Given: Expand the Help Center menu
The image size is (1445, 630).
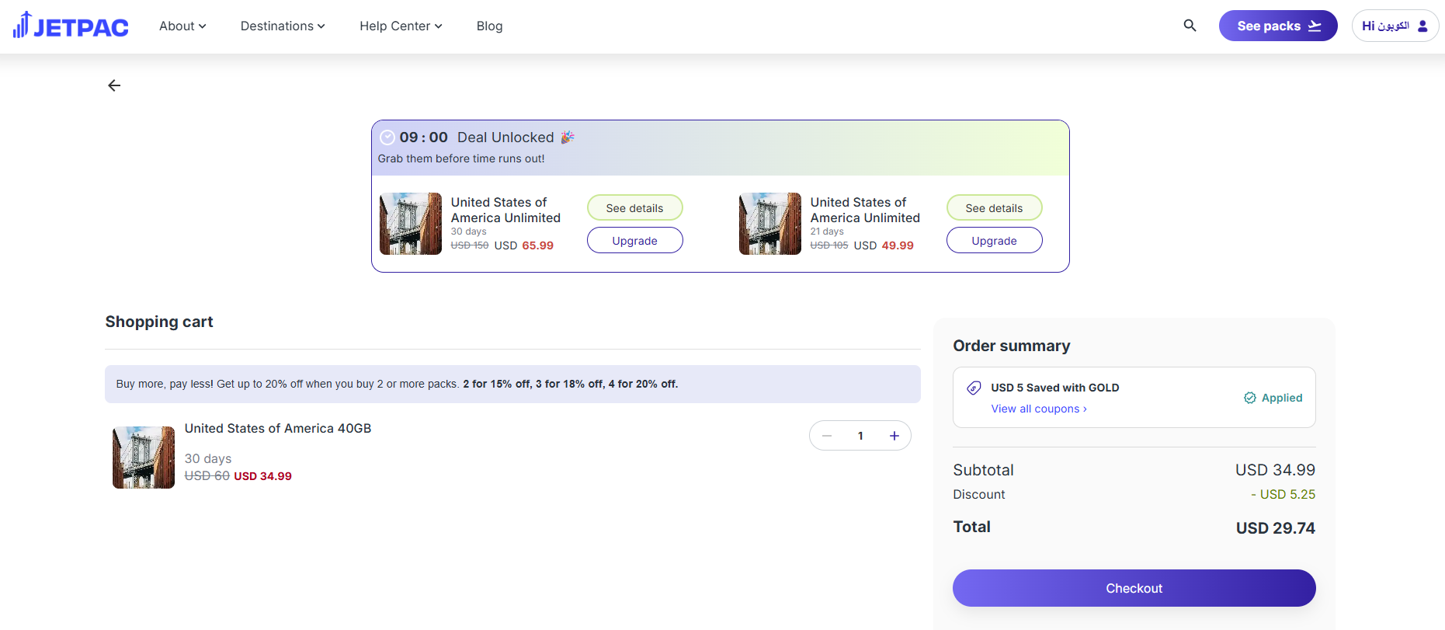Looking at the screenshot, I should point(401,26).
